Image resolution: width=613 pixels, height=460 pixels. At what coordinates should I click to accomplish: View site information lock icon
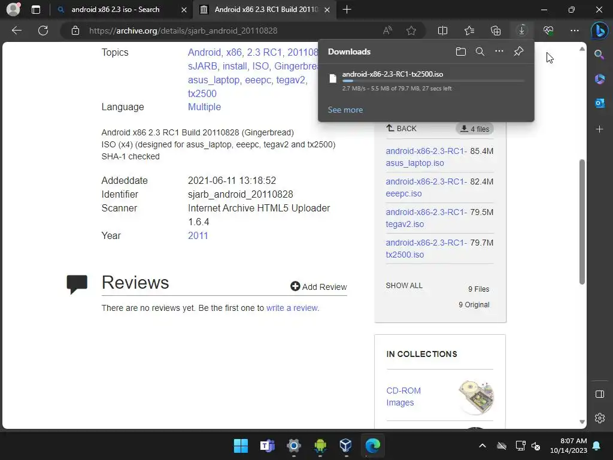point(75,31)
